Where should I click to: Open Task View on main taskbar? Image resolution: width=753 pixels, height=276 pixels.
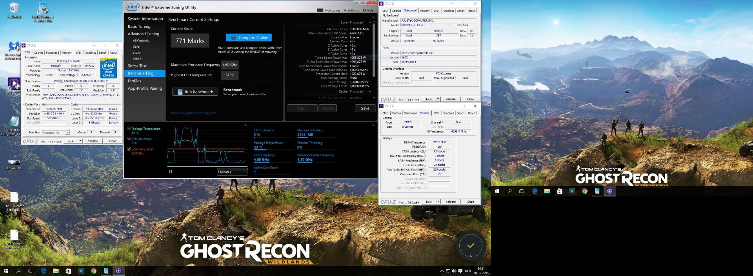pos(31,271)
